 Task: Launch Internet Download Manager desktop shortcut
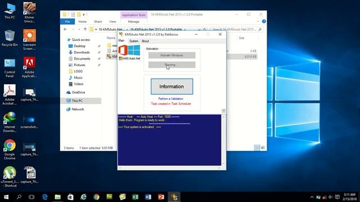[10, 122]
